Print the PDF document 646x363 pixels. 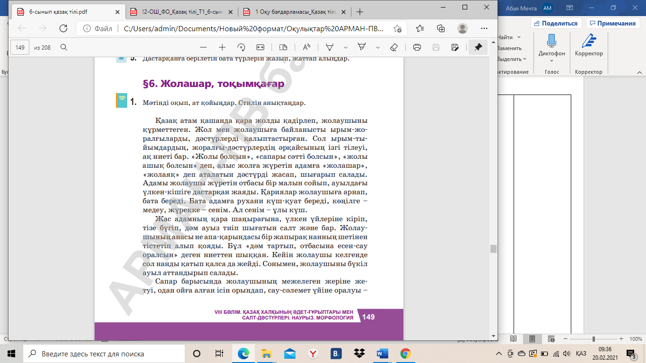(417, 47)
